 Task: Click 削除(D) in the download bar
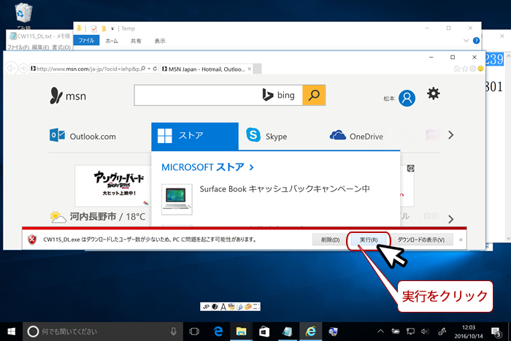330,240
